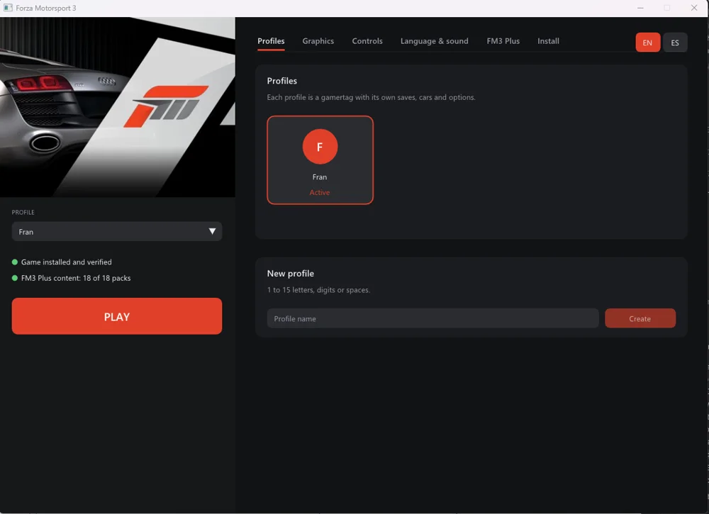Launch the game with the PLAY button

tap(117, 316)
